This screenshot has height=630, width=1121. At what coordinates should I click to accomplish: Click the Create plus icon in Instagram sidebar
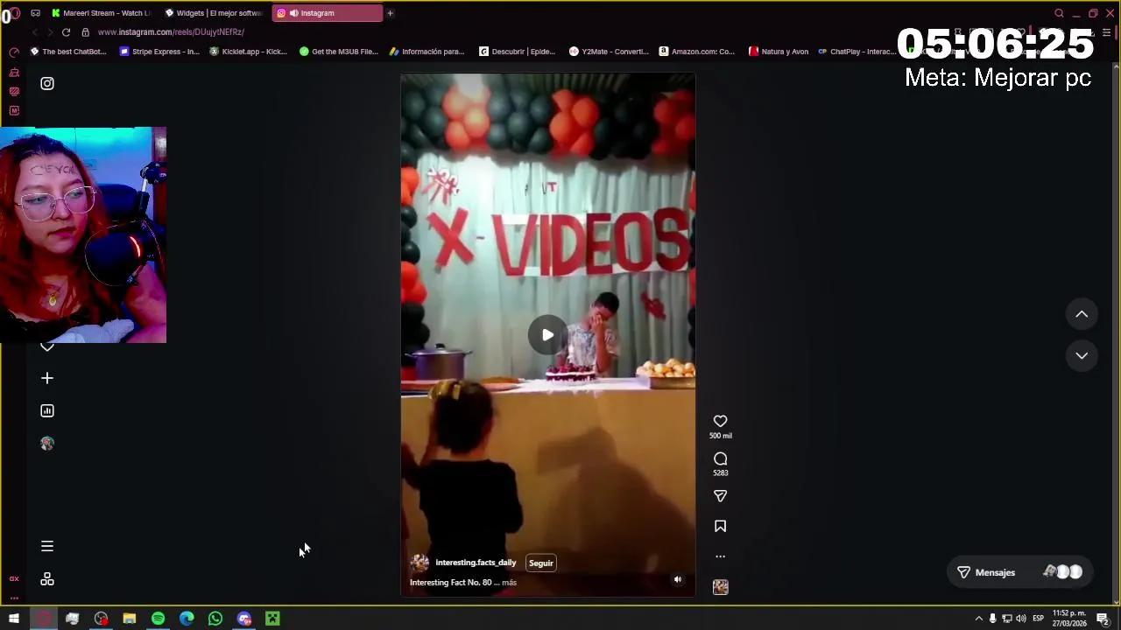(x=47, y=378)
